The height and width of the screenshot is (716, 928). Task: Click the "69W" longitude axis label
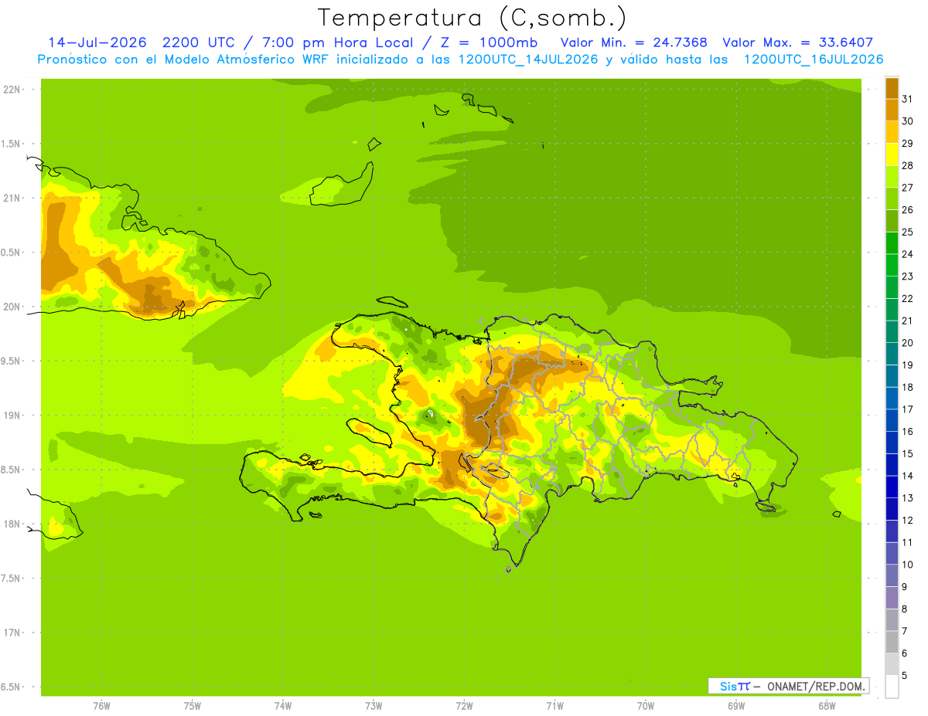736,705
